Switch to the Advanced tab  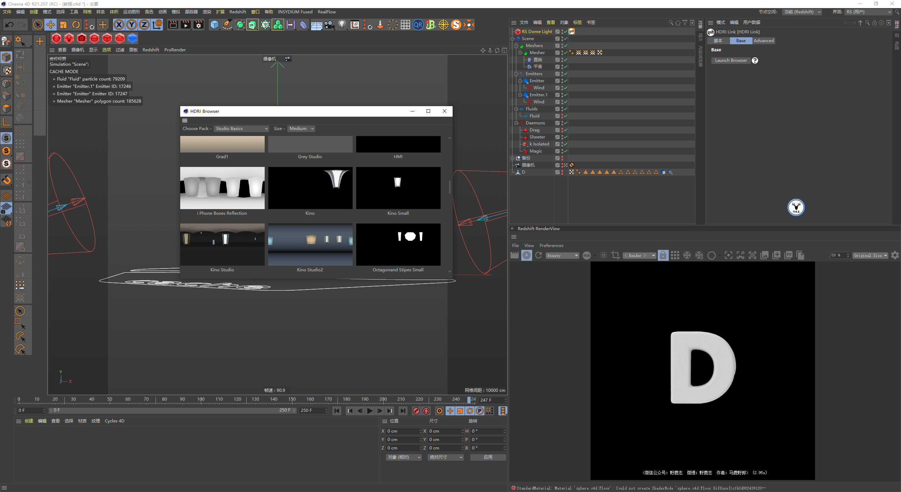tap(763, 41)
